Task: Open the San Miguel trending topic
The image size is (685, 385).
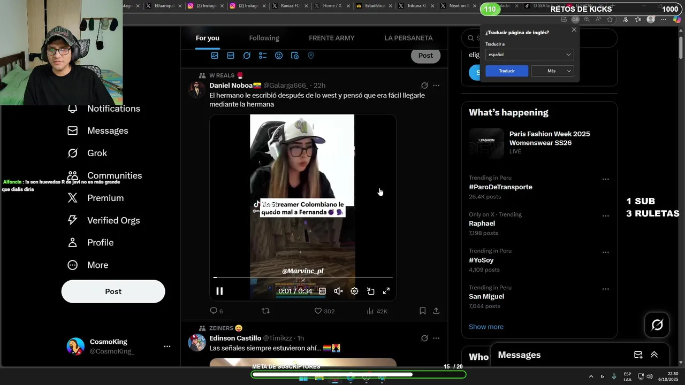Action: [x=486, y=296]
